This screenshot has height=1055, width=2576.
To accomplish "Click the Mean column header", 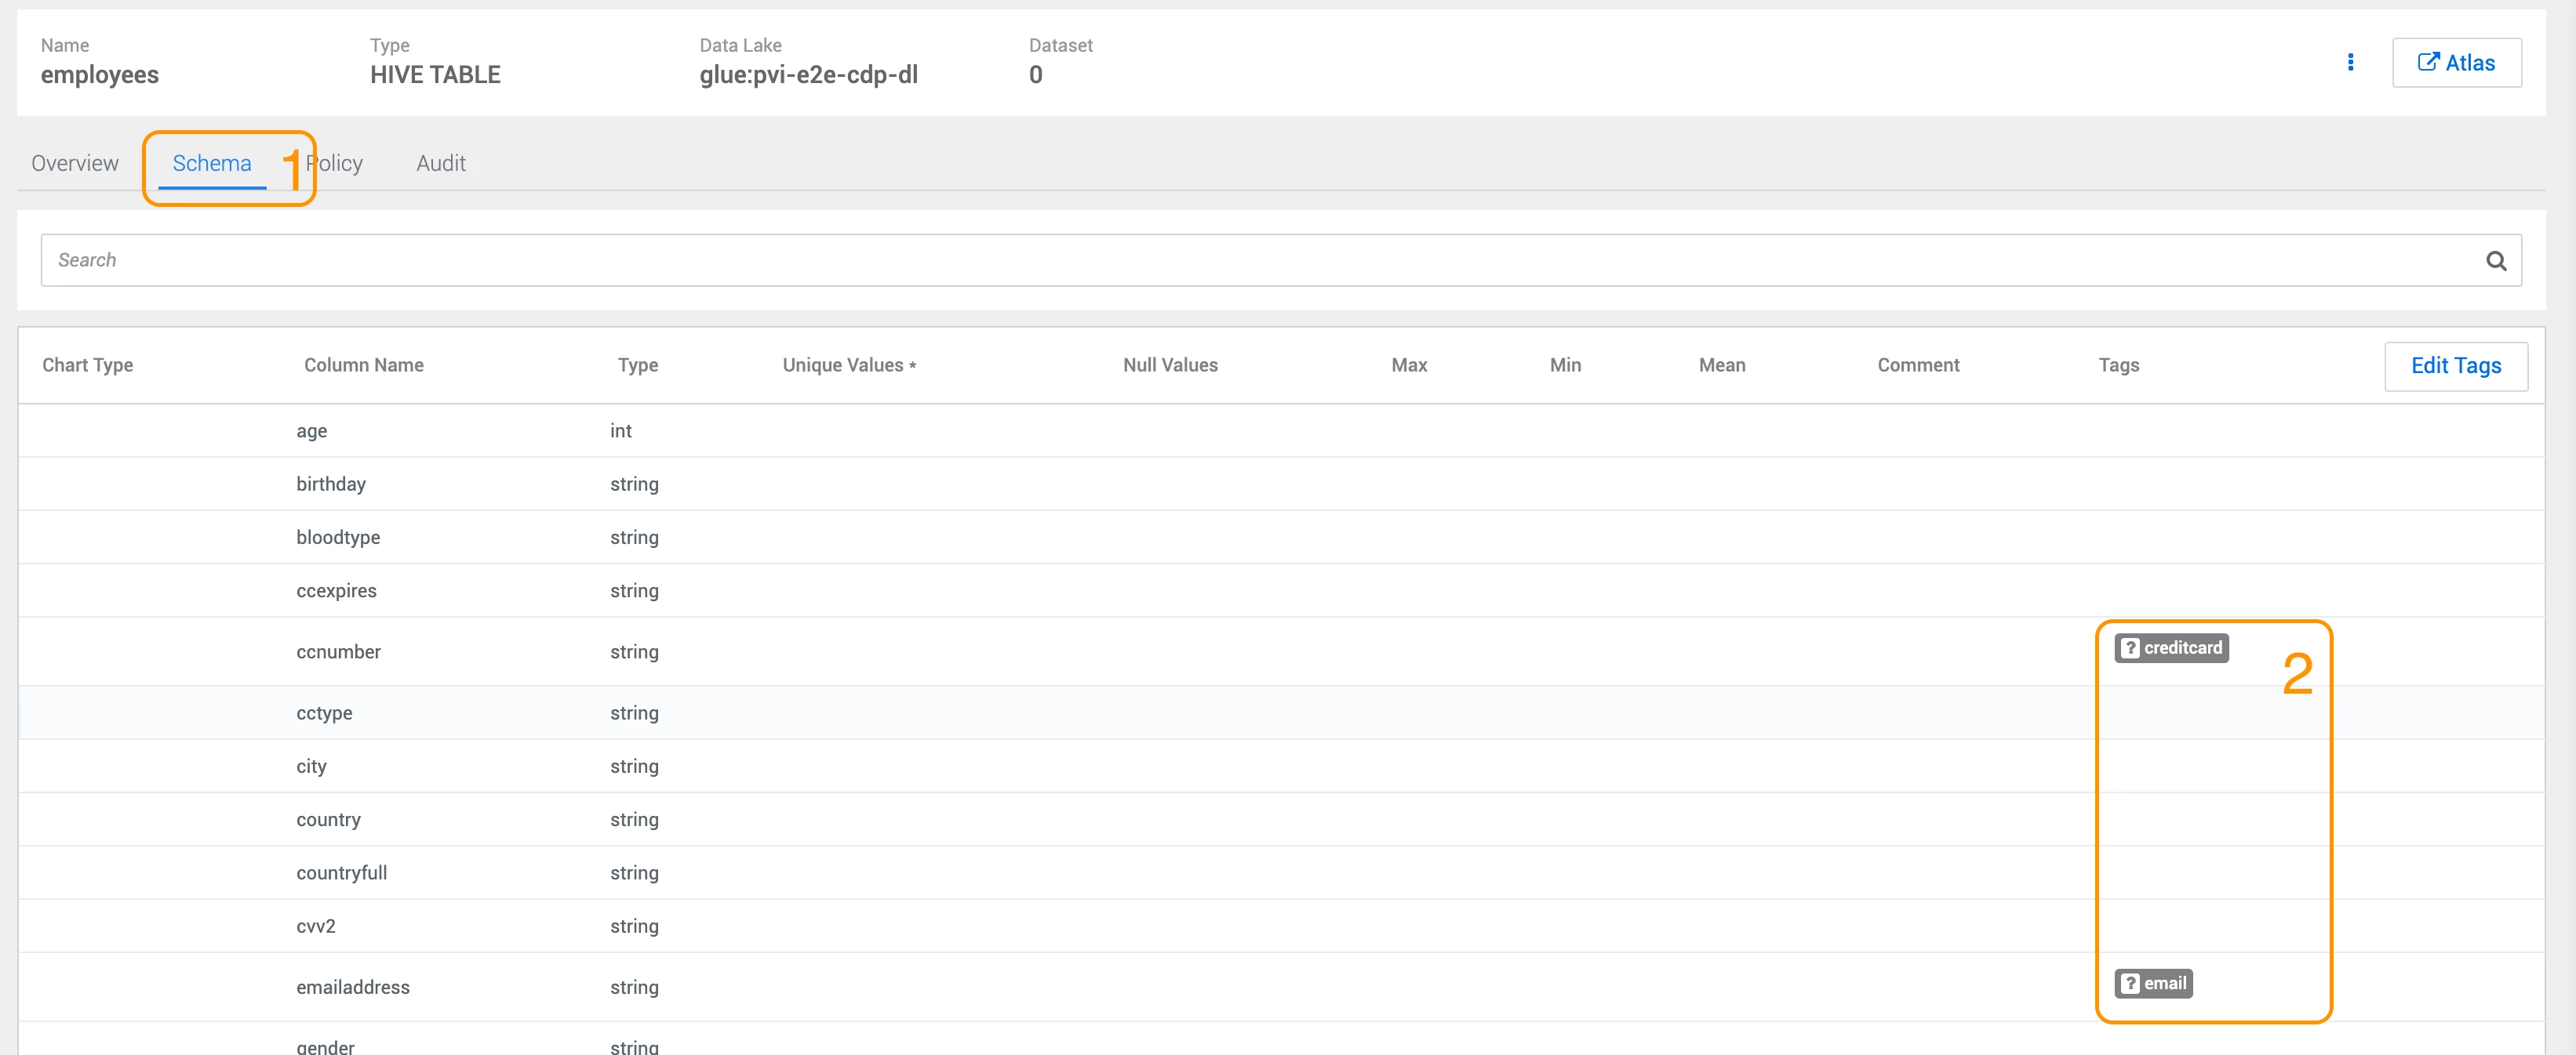I will [x=1722, y=366].
